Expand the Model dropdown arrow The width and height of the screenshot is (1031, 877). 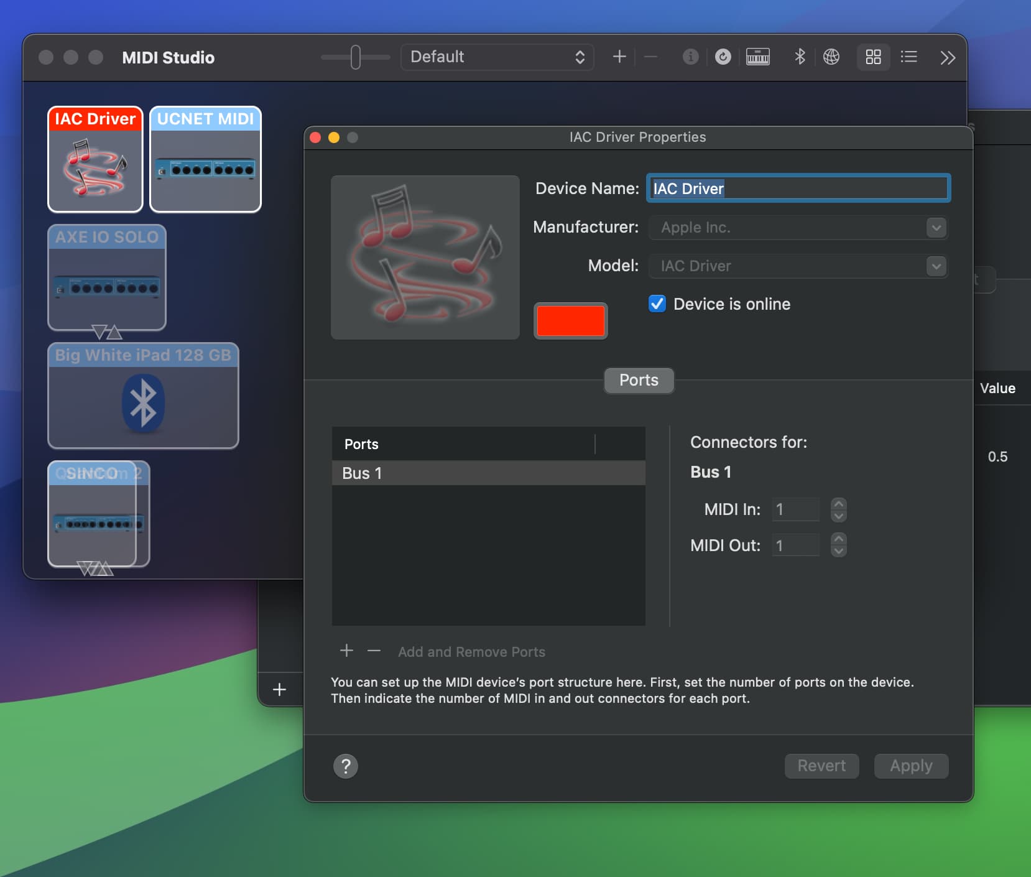[936, 266]
